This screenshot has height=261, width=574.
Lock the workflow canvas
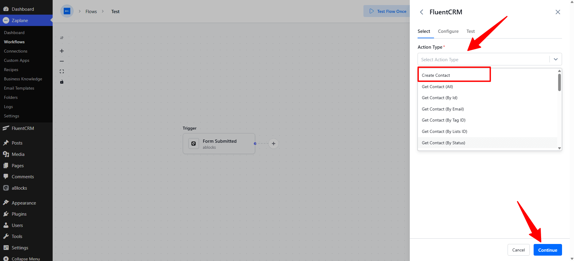tap(62, 82)
